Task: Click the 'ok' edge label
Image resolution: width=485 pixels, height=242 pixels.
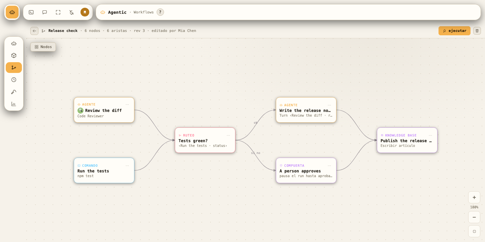Action: [256, 123]
